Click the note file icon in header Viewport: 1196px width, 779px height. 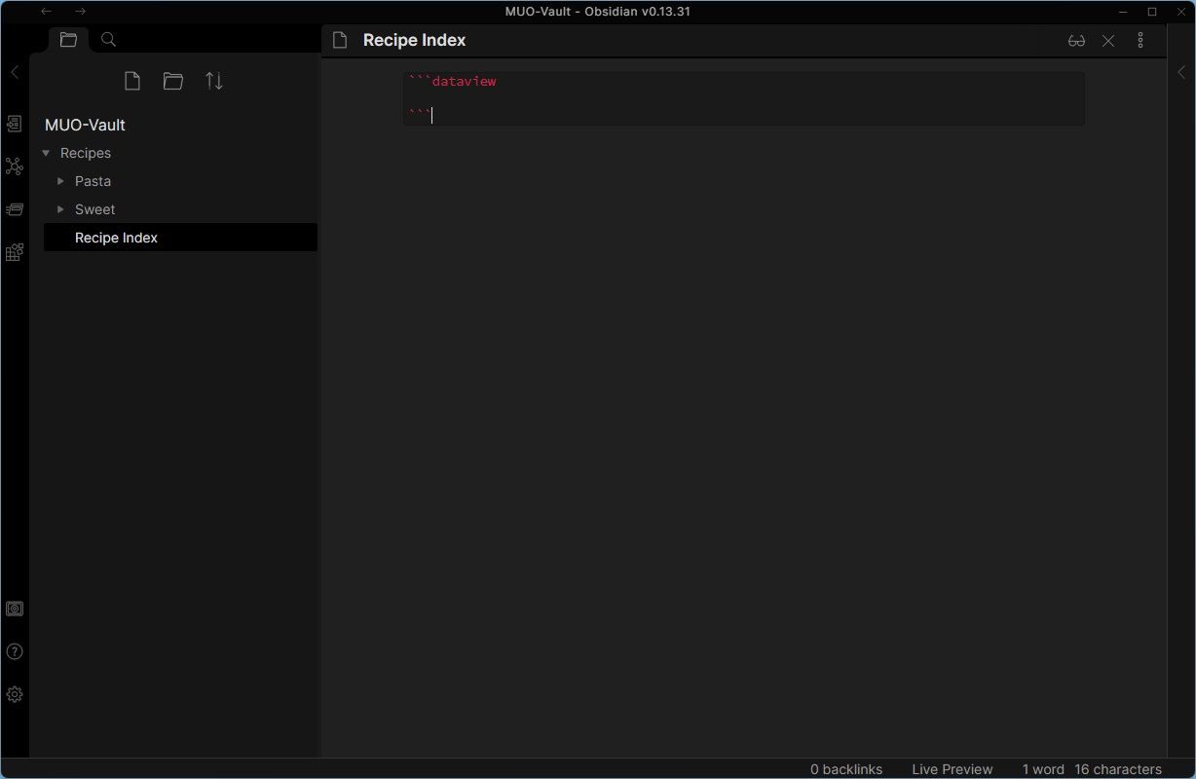340,40
